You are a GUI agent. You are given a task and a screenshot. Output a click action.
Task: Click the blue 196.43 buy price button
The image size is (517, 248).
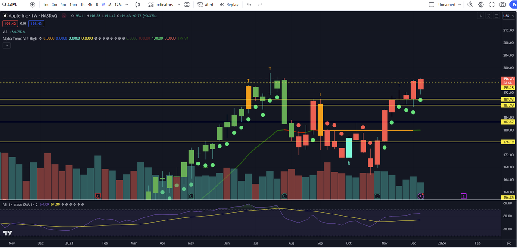coord(35,24)
